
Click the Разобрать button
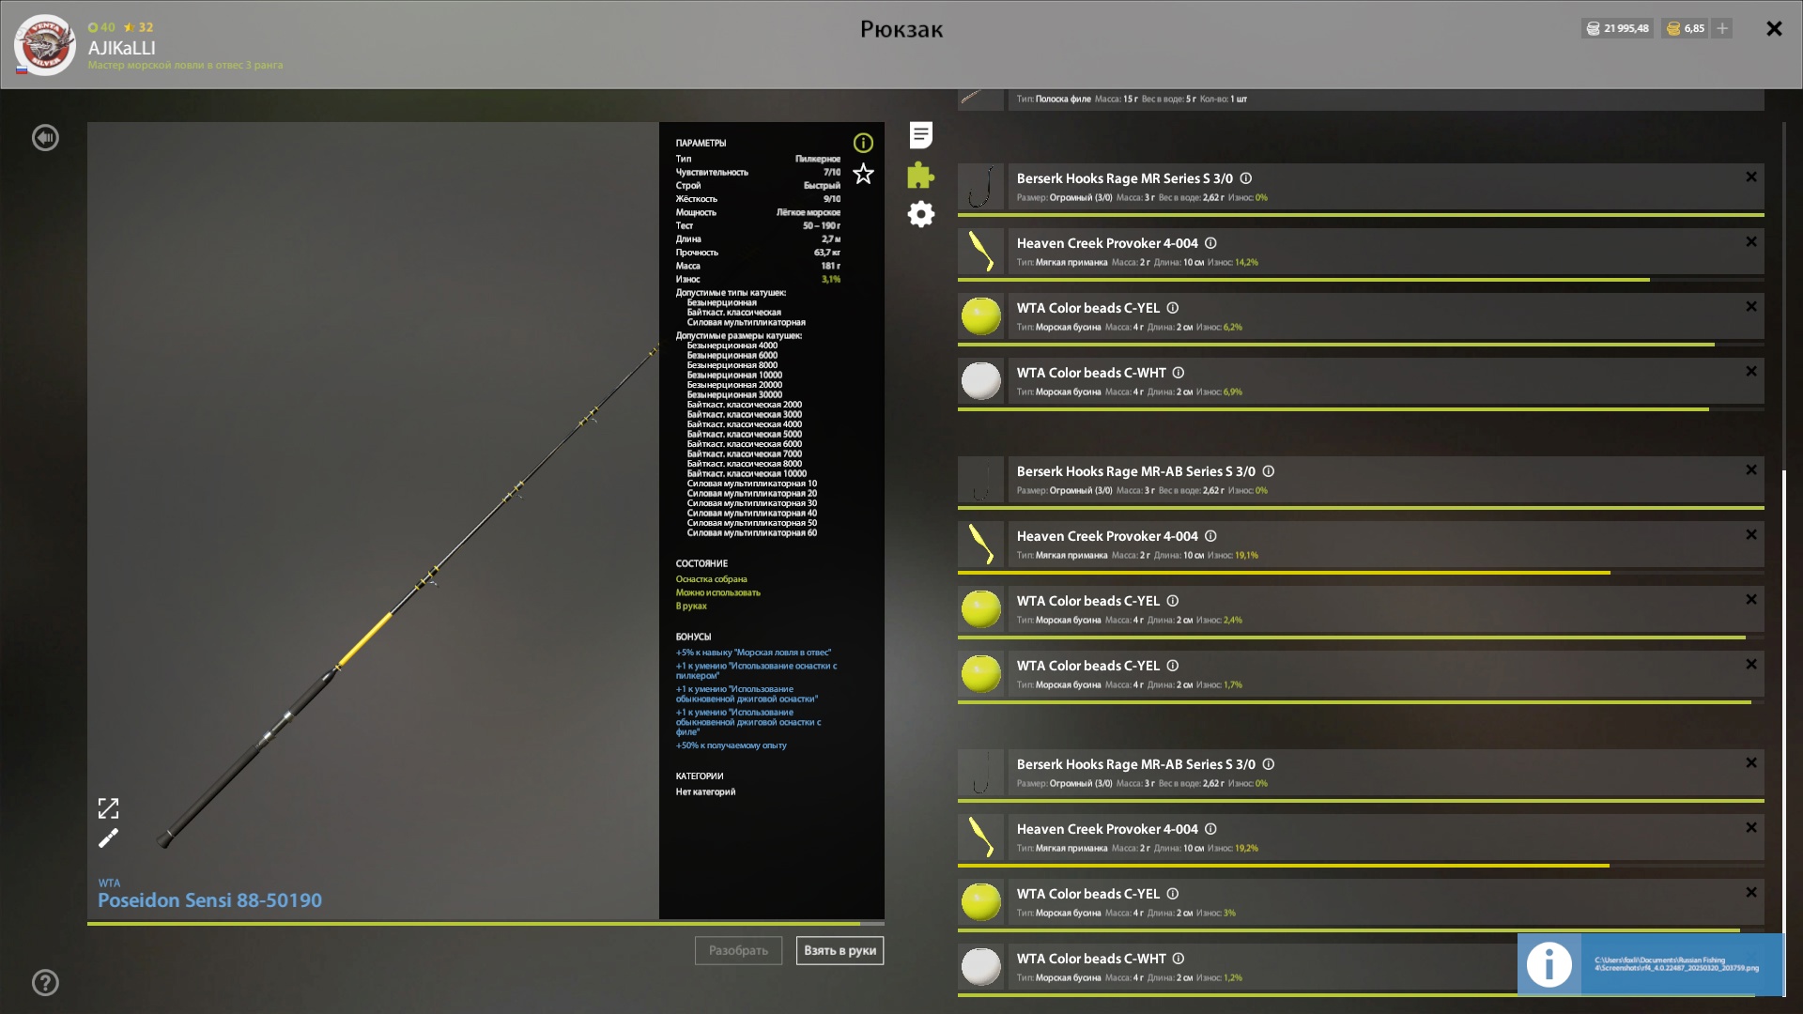point(738,950)
